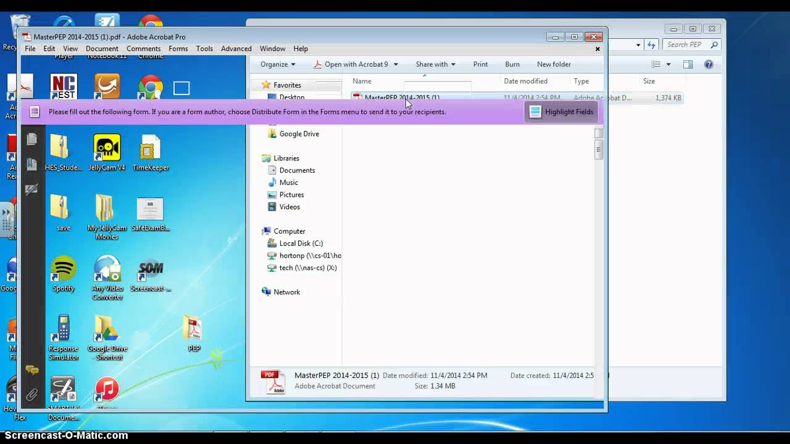This screenshot has width=790, height=444.
Task: Sort by the Name column header
Action: coord(362,81)
